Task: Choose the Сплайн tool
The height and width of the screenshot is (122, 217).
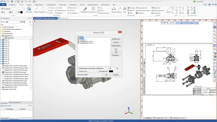Action: point(59,8)
